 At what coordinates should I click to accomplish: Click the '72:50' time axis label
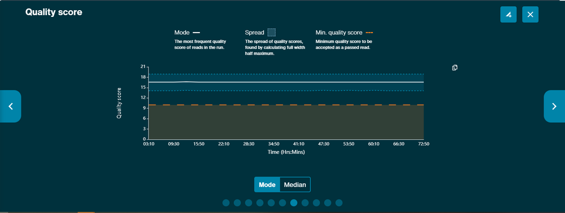423,144
